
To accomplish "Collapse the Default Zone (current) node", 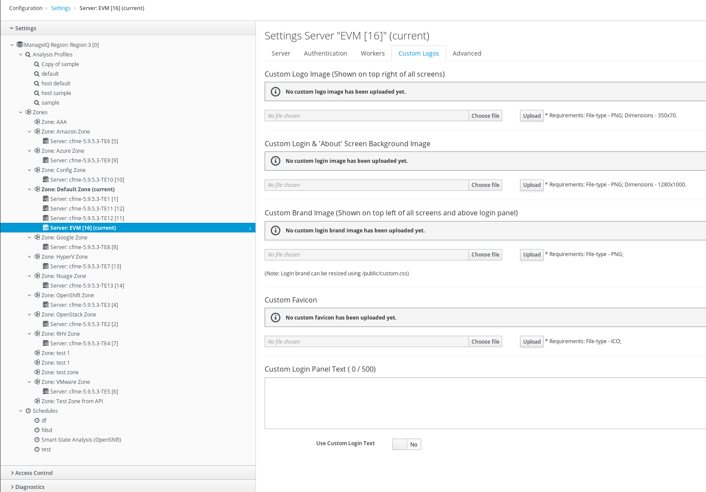I will pos(29,190).
